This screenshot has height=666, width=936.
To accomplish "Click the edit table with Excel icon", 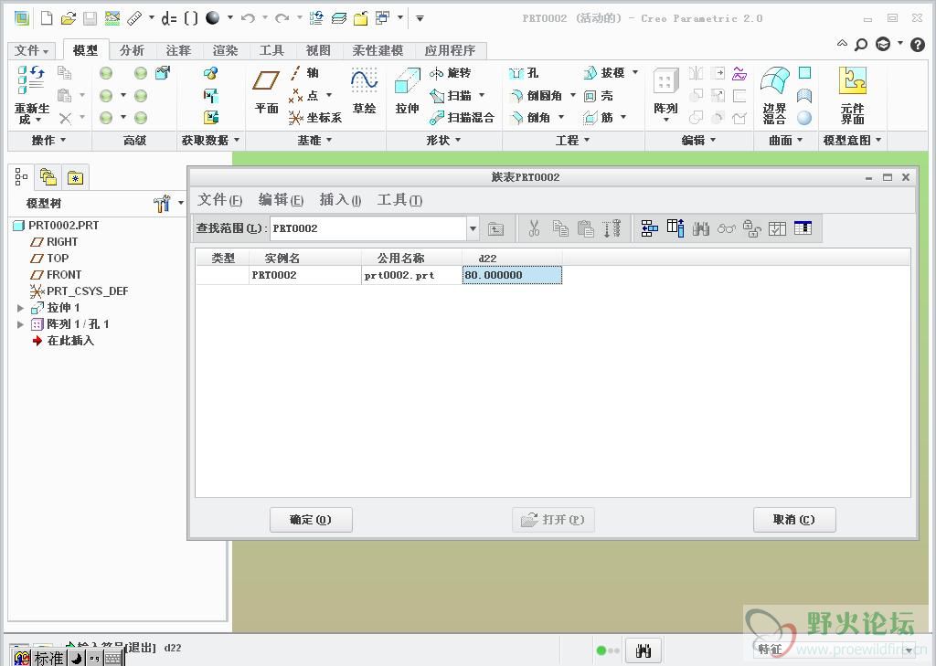I will click(x=803, y=228).
